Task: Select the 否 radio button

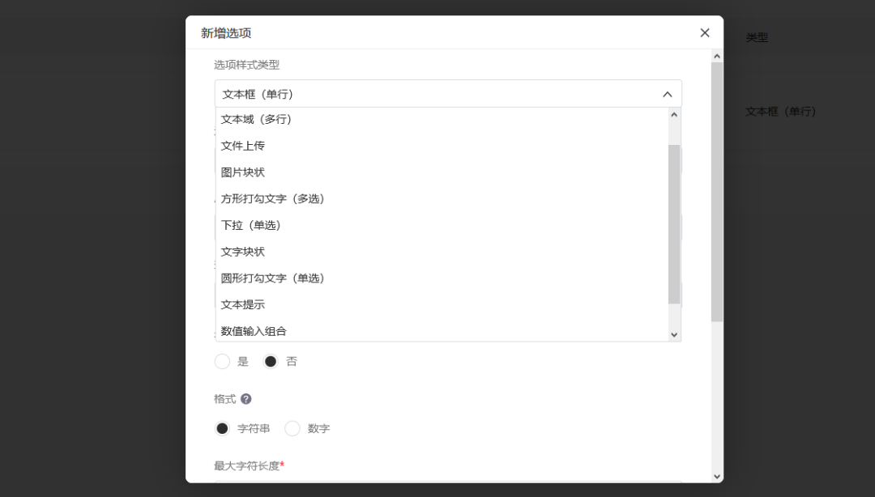Action: (x=270, y=361)
